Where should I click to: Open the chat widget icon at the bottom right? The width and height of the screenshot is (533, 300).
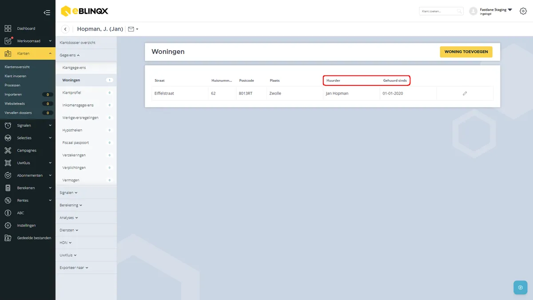click(x=520, y=288)
